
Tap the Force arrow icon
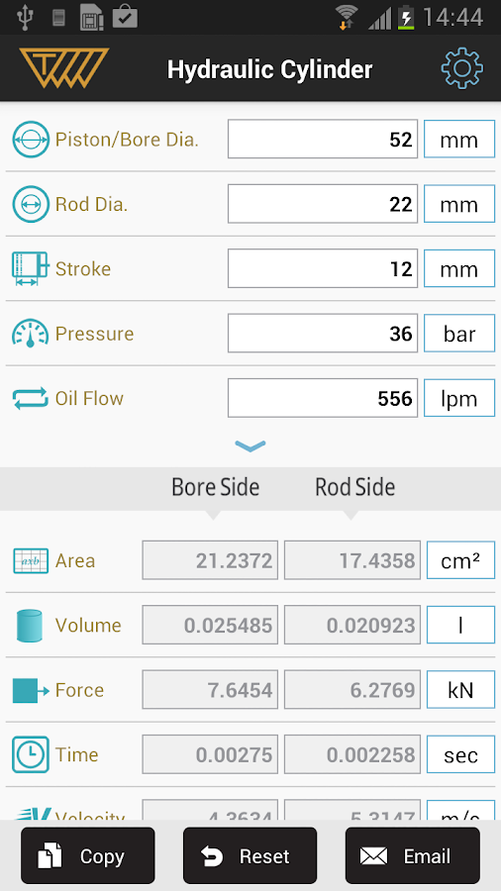click(x=31, y=690)
